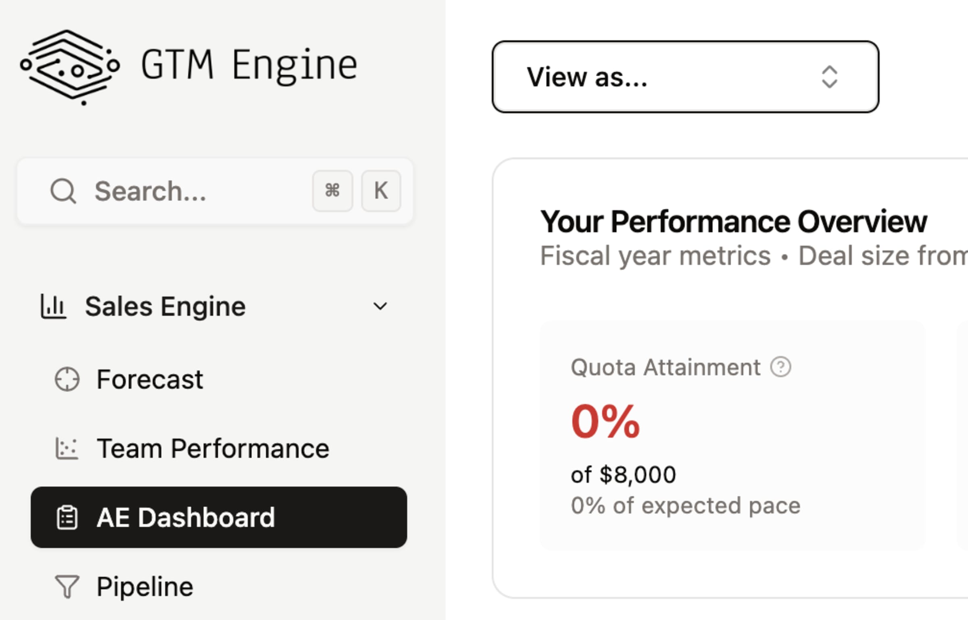Image resolution: width=968 pixels, height=620 pixels.
Task: Click the GTM Engine logo icon
Action: click(70, 67)
